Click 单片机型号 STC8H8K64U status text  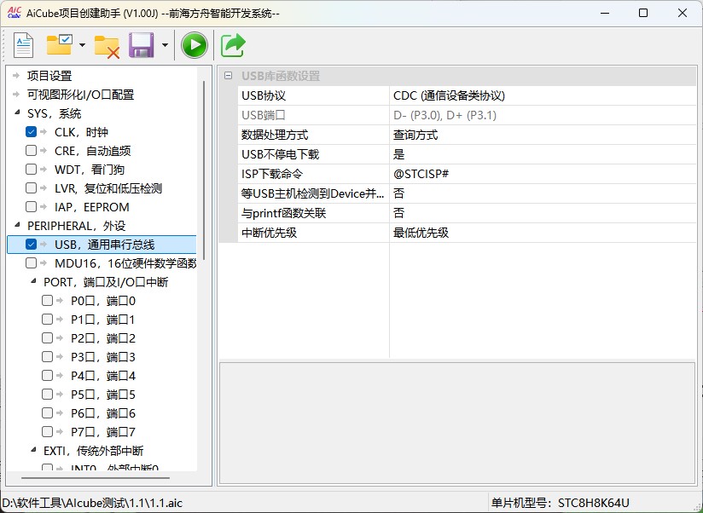560,503
